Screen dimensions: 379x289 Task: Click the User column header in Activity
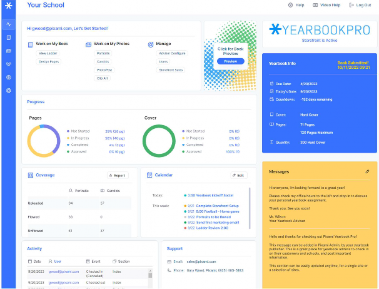click(58, 261)
